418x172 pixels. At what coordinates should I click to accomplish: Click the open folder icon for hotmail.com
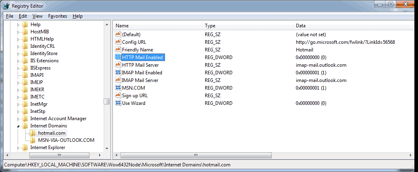(x=33, y=133)
